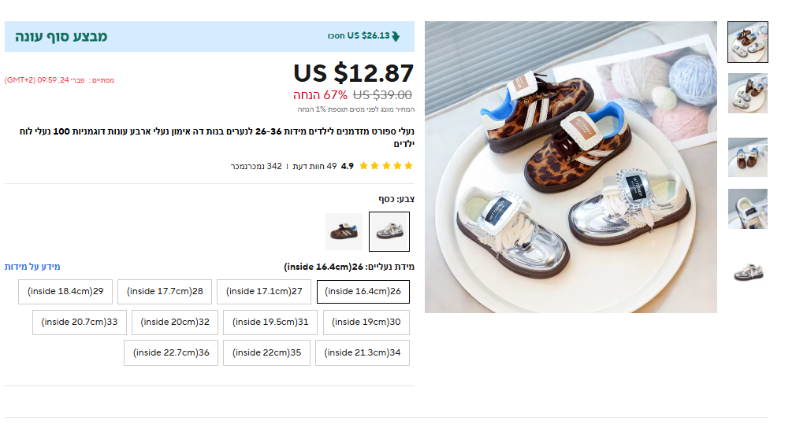Select shoe size 28 (inside 17.7cm)

pos(165,292)
